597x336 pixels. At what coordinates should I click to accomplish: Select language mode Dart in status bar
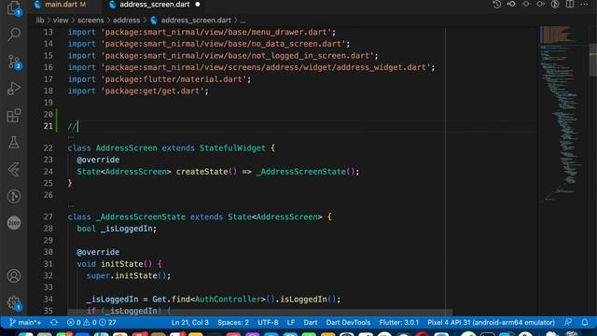coord(311,322)
